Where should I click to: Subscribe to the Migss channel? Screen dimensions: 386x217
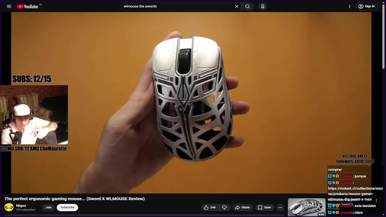click(67, 207)
